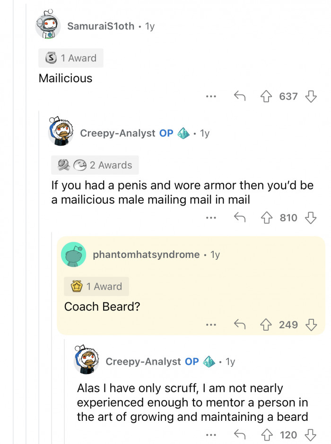
Task: Click the '1 Award' badge on phantomhatsyndrome's comment
Action: pos(96,286)
